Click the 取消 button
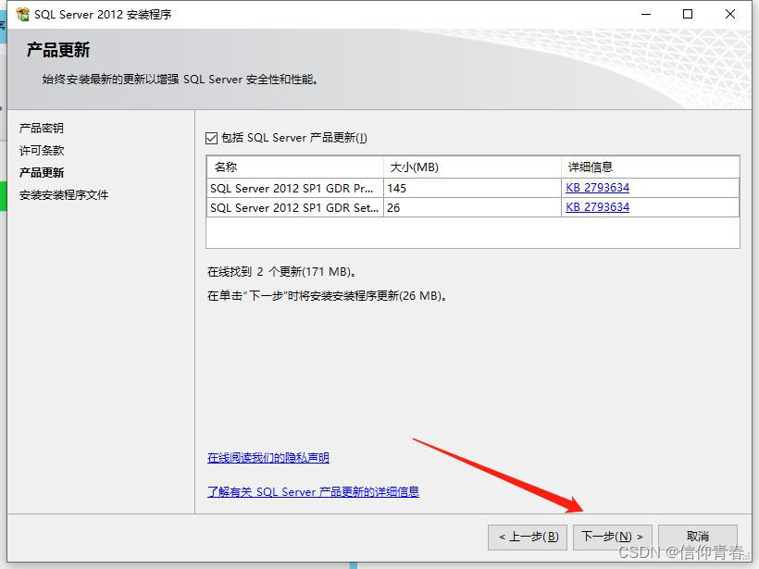759x569 pixels. click(x=698, y=537)
